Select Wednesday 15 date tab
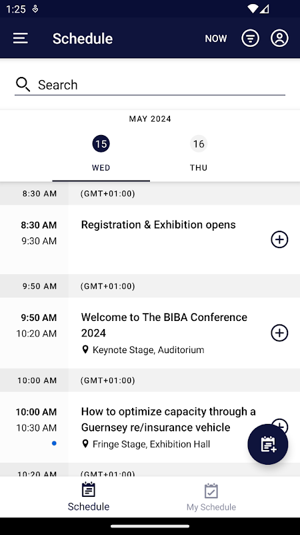Viewport: 300px width, 535px height. (x=101, y=153)
